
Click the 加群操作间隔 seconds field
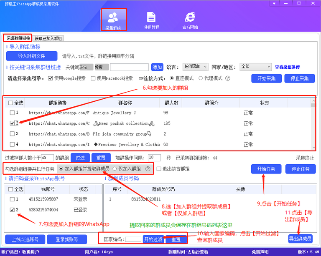pyautogui.click(x=154, y=158)
